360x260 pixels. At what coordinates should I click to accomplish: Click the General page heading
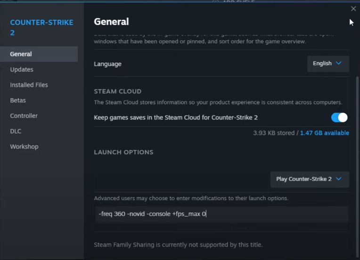pos(111,22)
